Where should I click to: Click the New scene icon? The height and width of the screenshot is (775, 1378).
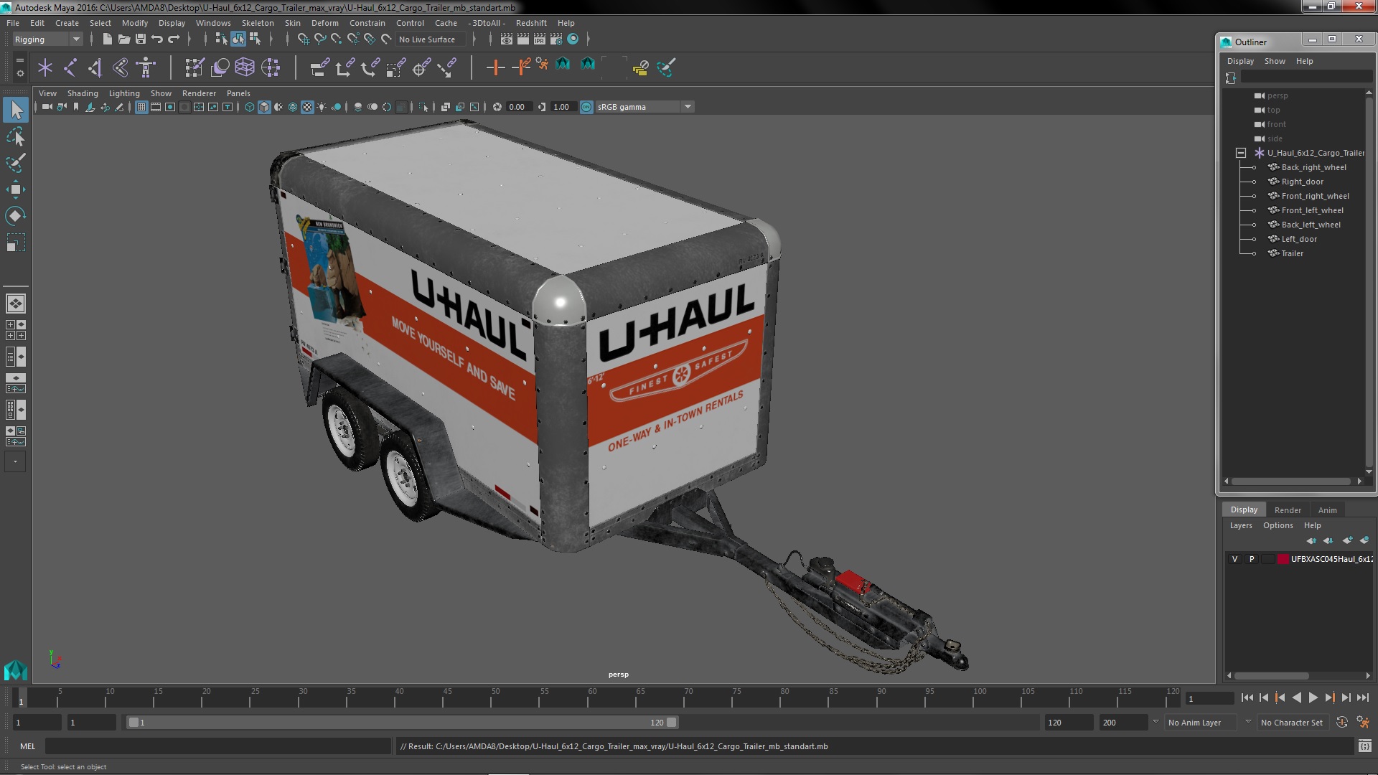(107, 39)
